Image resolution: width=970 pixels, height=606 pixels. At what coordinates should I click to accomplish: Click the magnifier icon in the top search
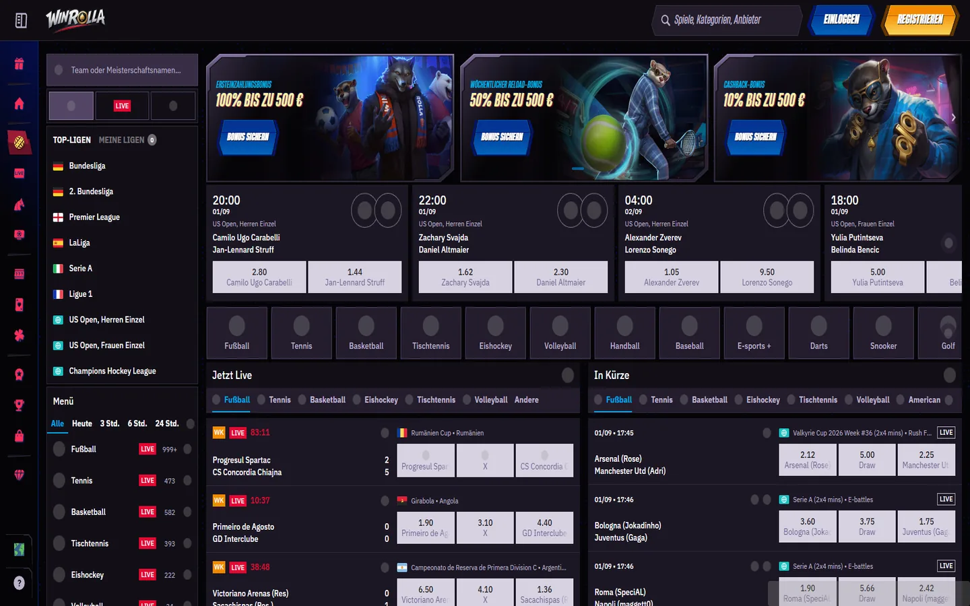[666, 20]
